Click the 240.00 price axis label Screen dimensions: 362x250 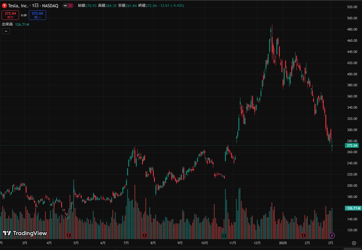click(x=352, y=163)
